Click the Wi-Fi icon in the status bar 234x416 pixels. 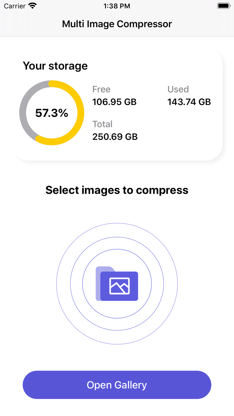[x=32, y=5]
